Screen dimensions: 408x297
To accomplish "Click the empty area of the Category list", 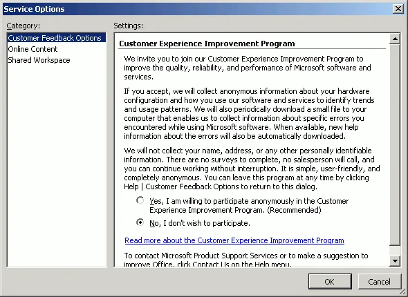I will (57, 166).
